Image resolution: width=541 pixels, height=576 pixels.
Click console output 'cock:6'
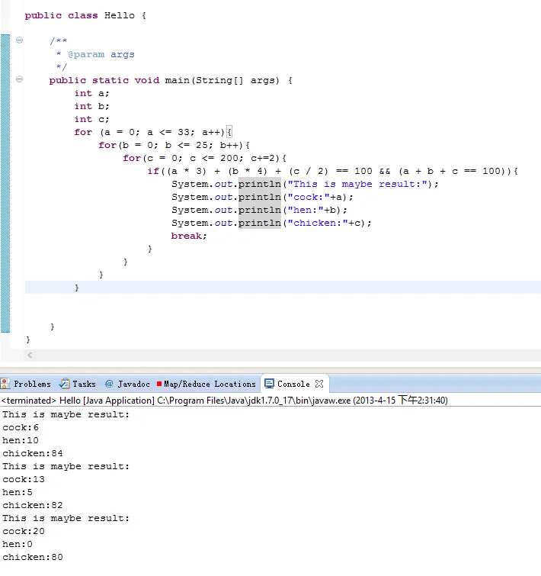(21, 427)
